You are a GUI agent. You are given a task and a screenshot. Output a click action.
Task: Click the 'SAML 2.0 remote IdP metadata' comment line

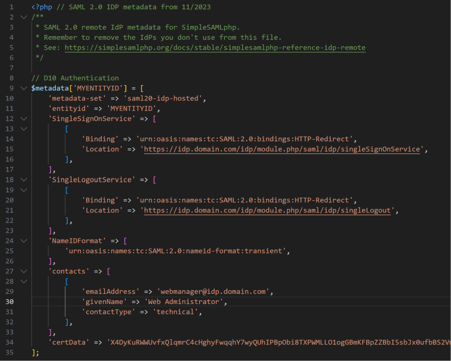(x=138, y=27)
